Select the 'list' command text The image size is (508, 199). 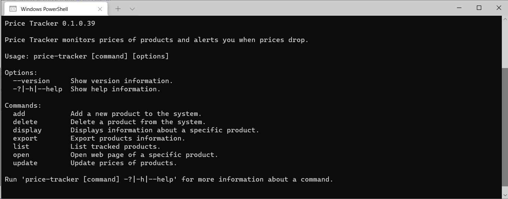(21, 146)
